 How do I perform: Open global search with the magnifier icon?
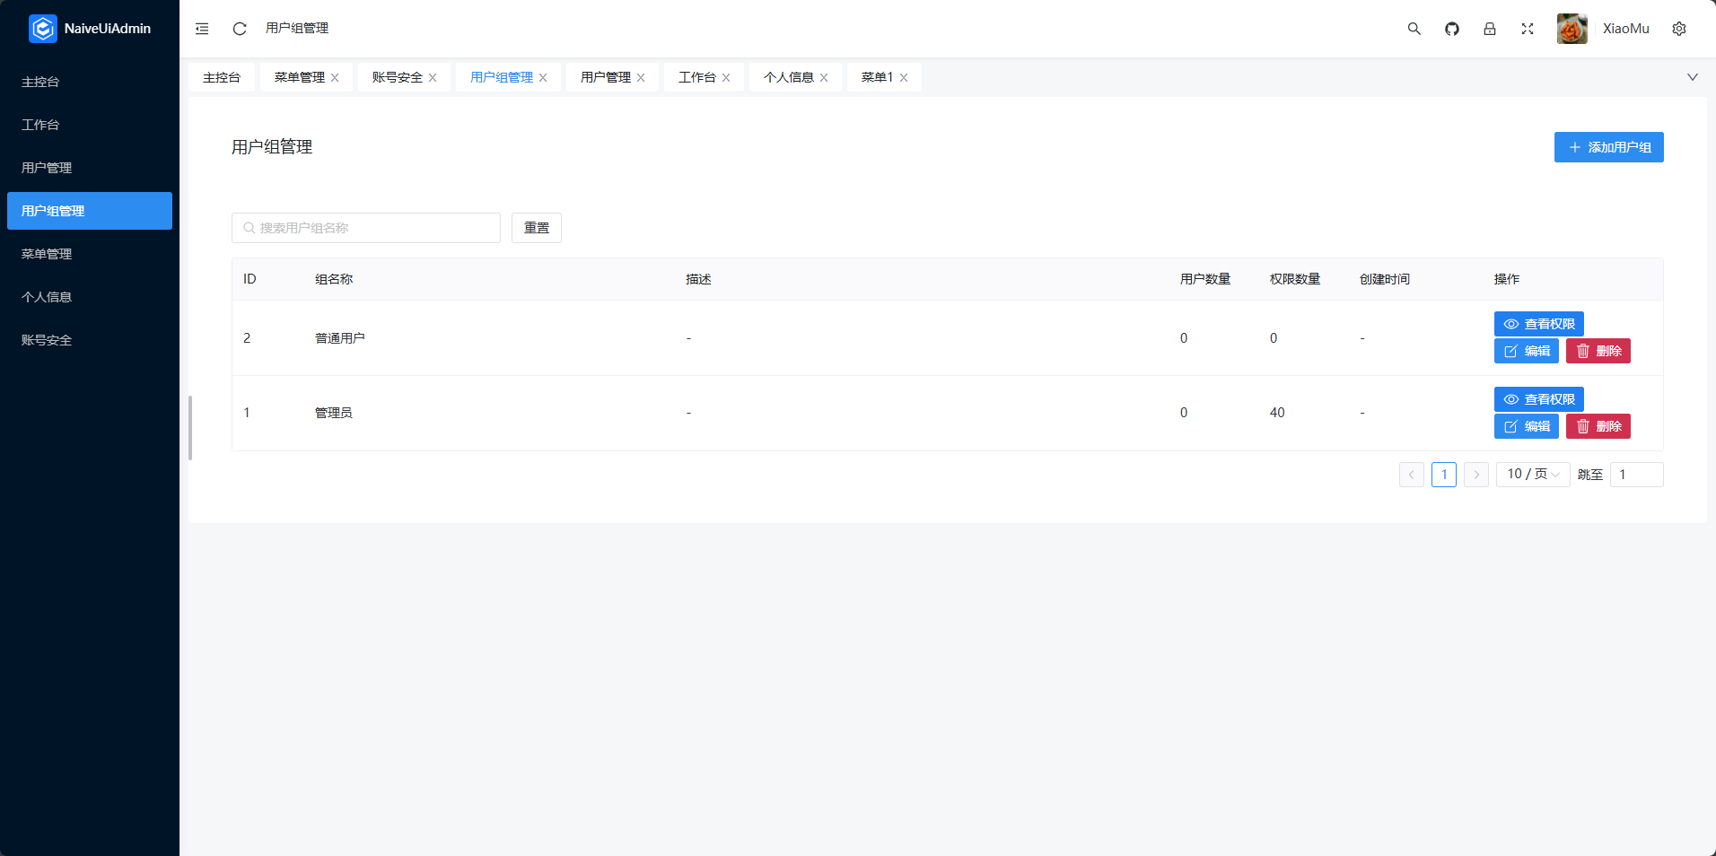point(1414,28)
